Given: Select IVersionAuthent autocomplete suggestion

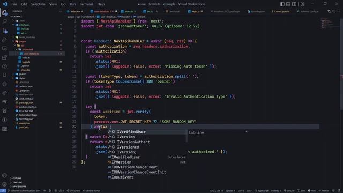Looking at the screenshot, I should point(146,142).
